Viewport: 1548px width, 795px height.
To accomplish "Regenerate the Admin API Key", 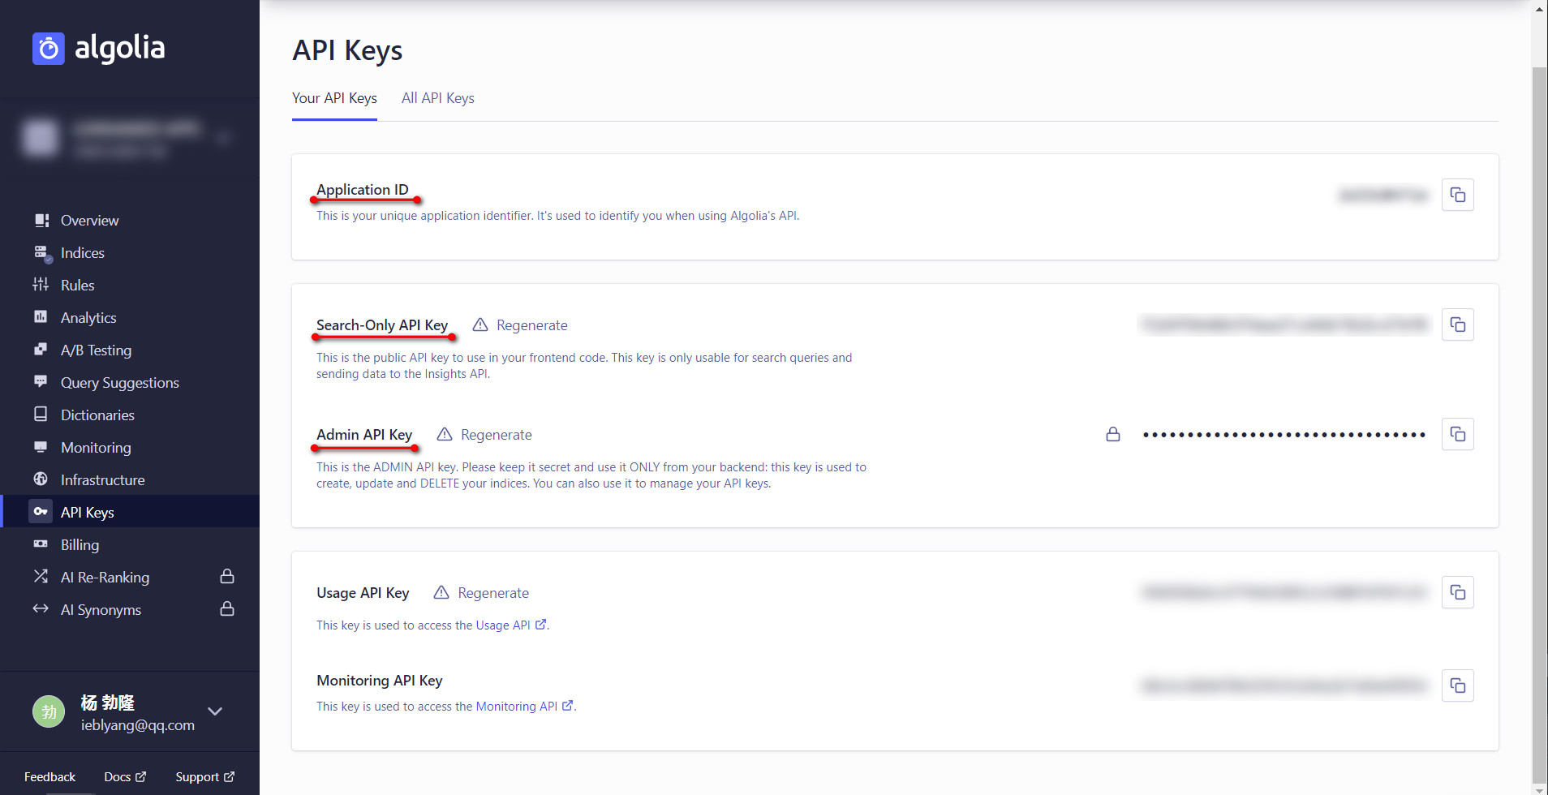I will [496, 435].
